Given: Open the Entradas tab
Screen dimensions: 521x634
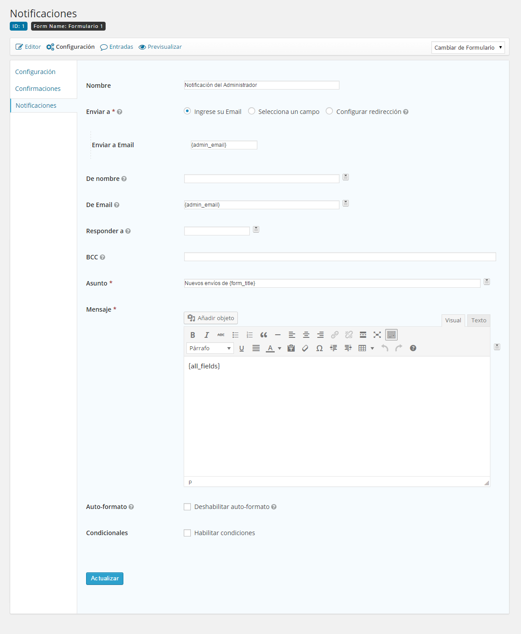Looking at the screenshot, I should pyautogui.click(x=117, y=47).
